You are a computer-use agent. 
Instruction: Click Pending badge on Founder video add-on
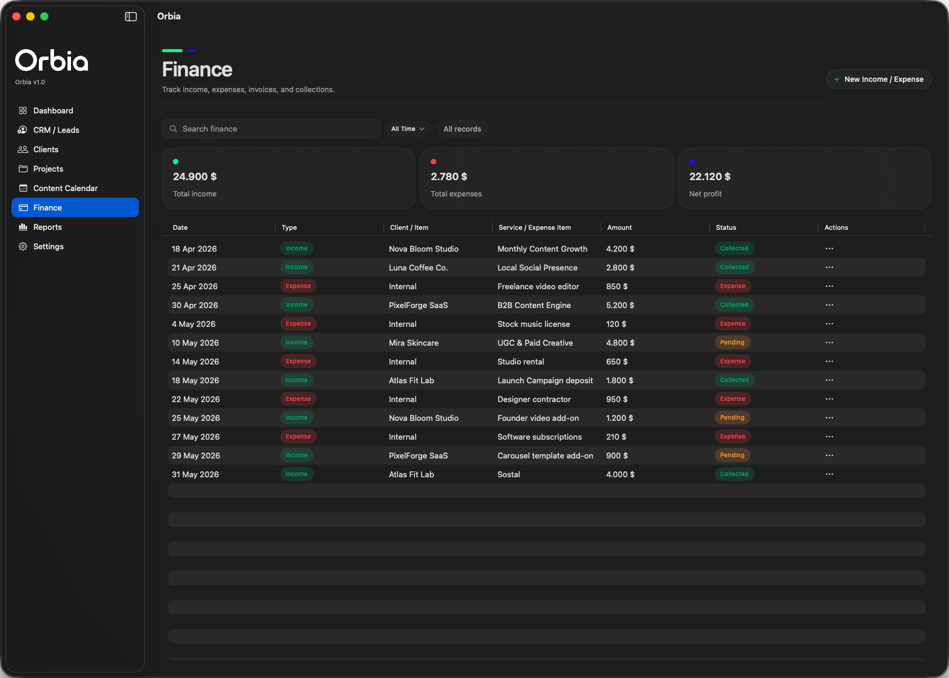pos(732,418)
